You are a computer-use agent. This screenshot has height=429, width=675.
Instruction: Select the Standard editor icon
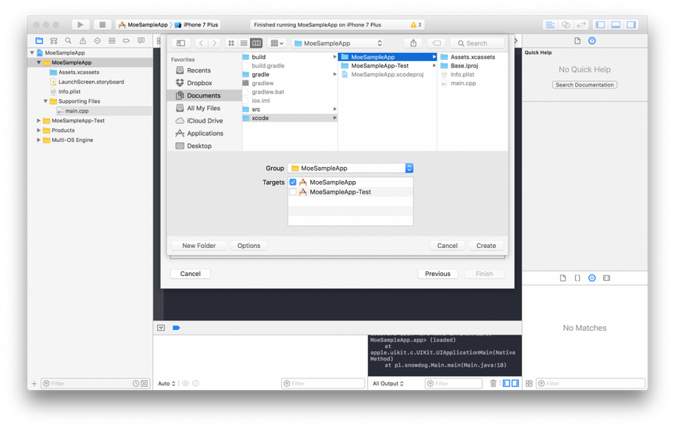pyautogui.click(x=550, y=24)
